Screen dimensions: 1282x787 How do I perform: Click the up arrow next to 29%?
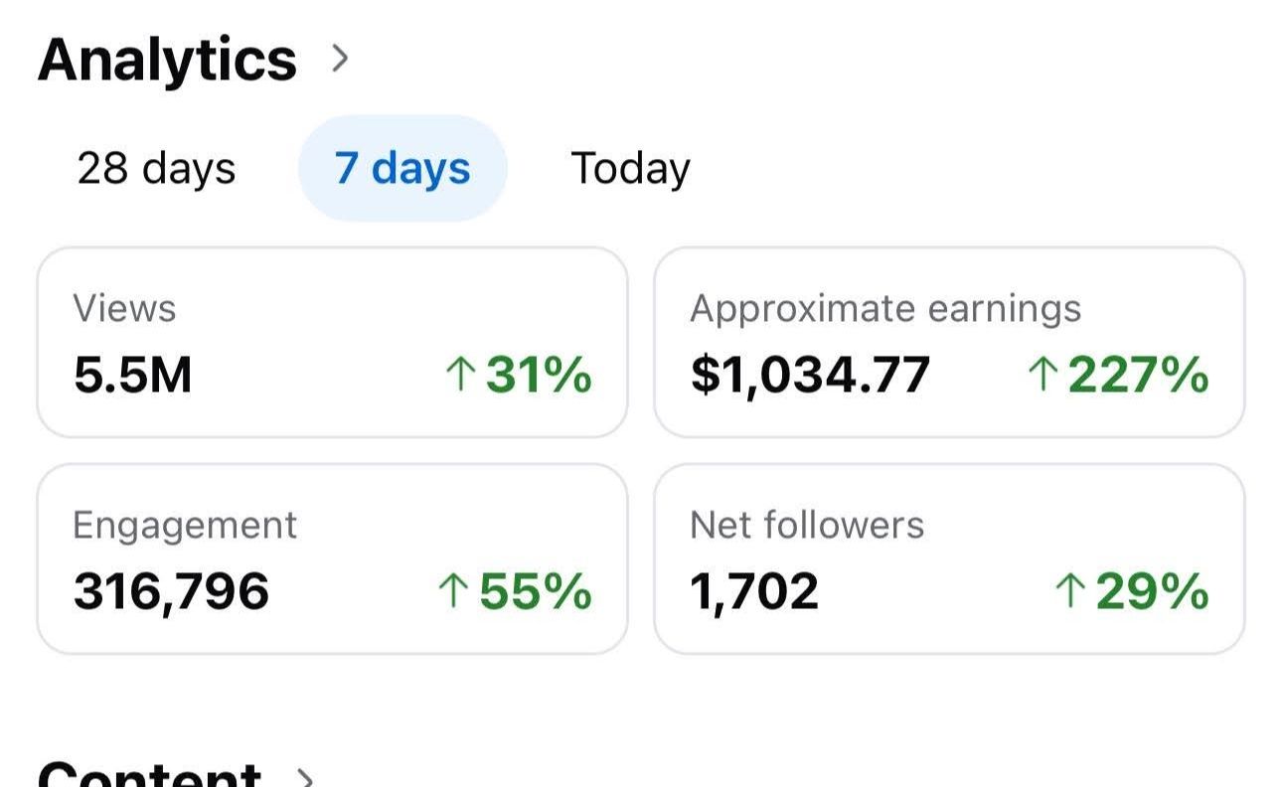coord(1069,591)
